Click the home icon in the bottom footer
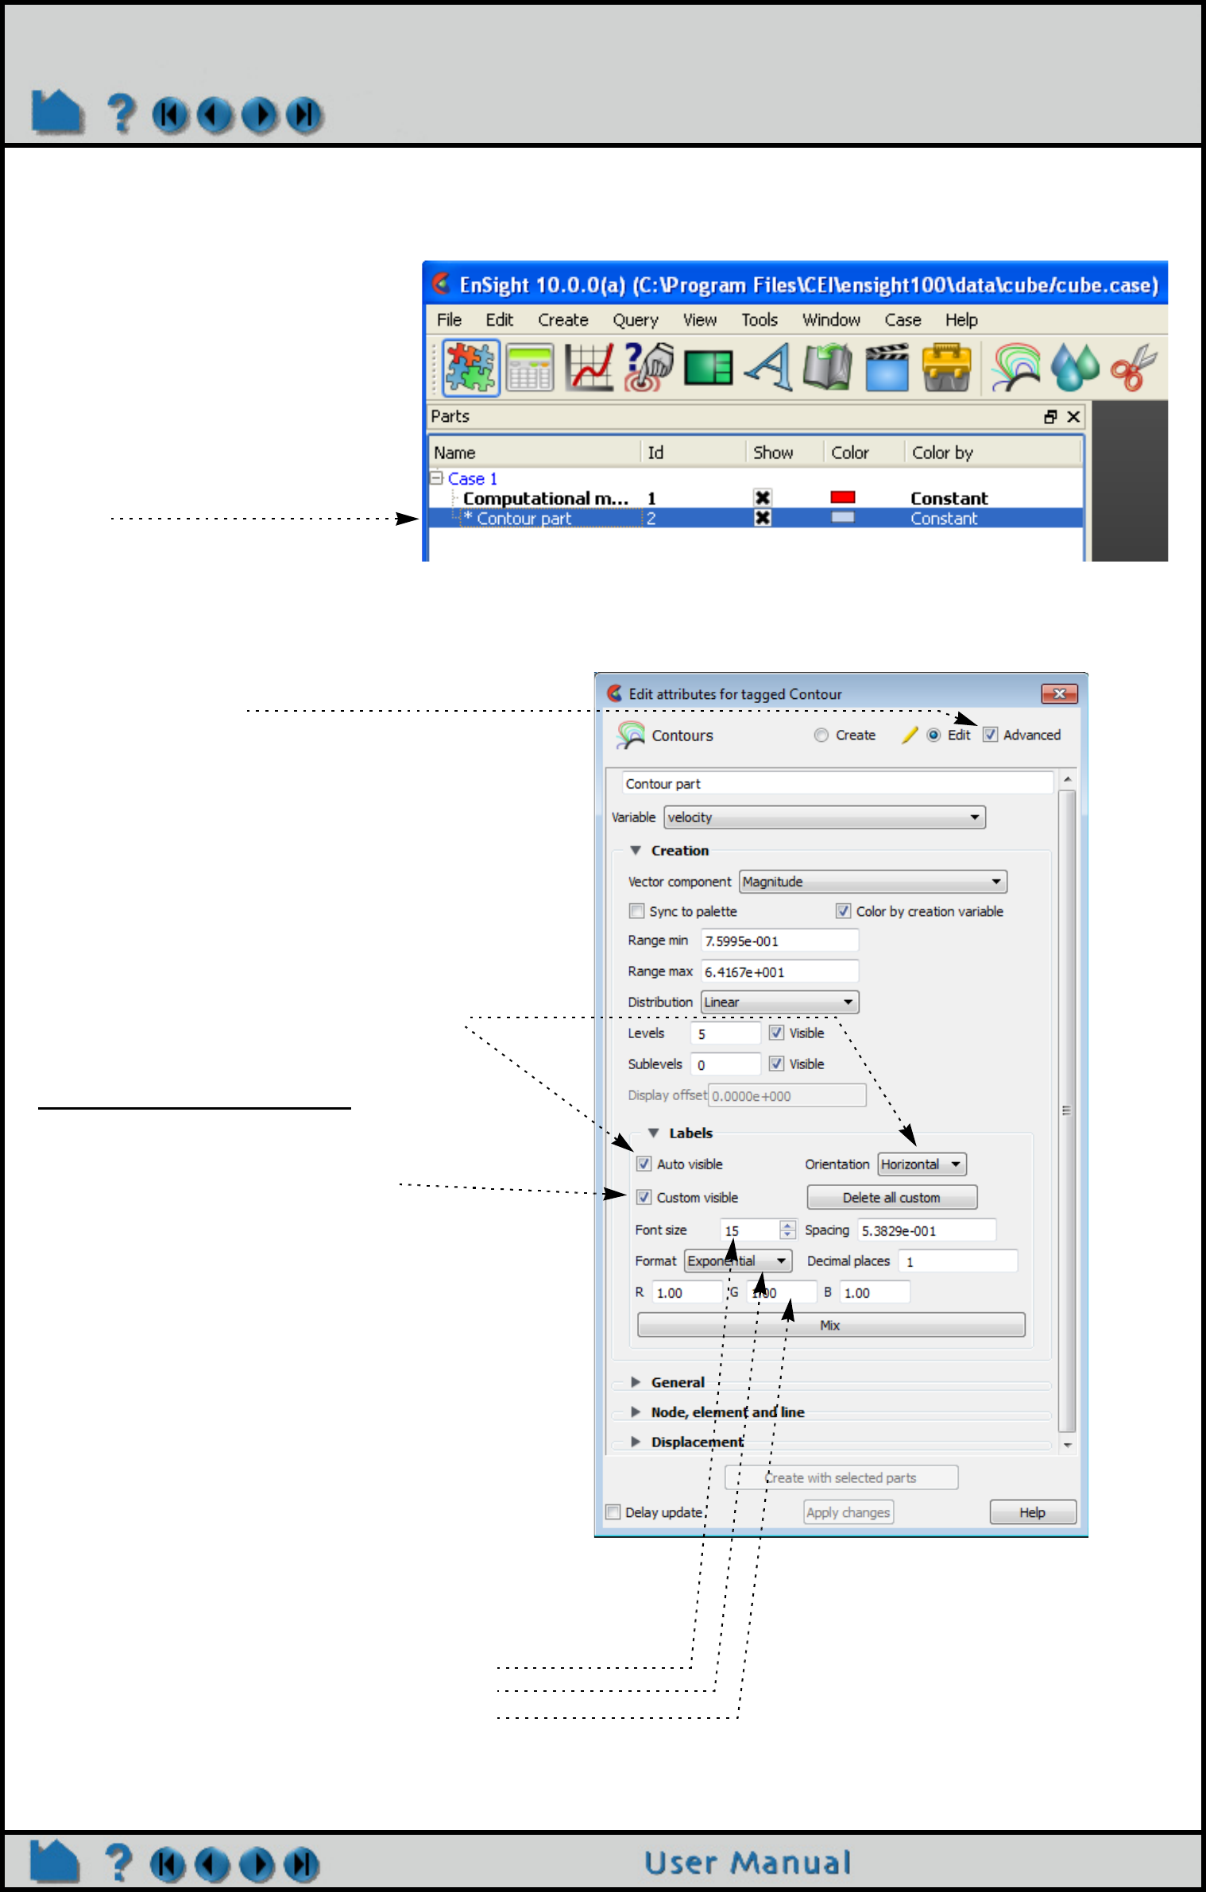 (x=55, y=1862)
